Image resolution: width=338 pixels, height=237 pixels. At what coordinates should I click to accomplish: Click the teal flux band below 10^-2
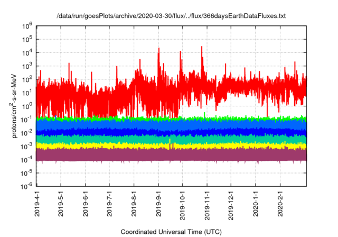(171, 140)
